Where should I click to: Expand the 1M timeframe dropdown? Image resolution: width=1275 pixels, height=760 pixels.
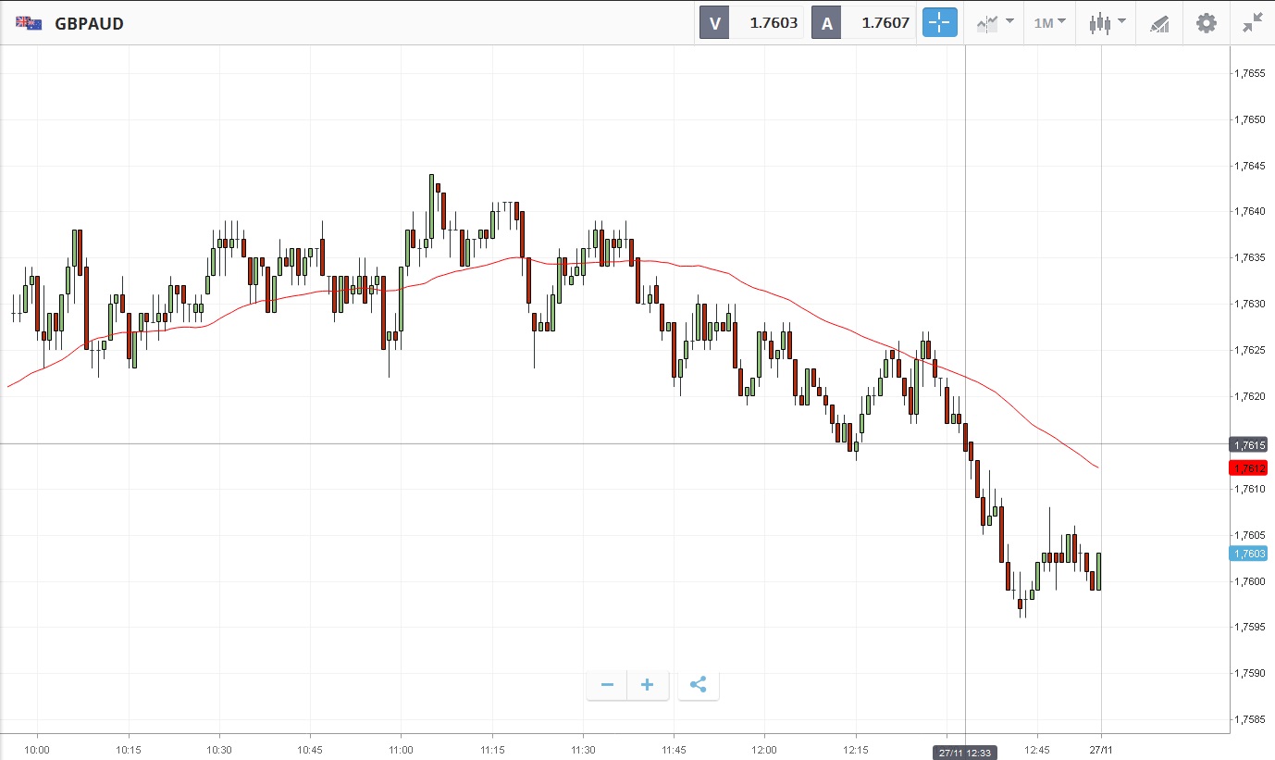coord(1049,23)
